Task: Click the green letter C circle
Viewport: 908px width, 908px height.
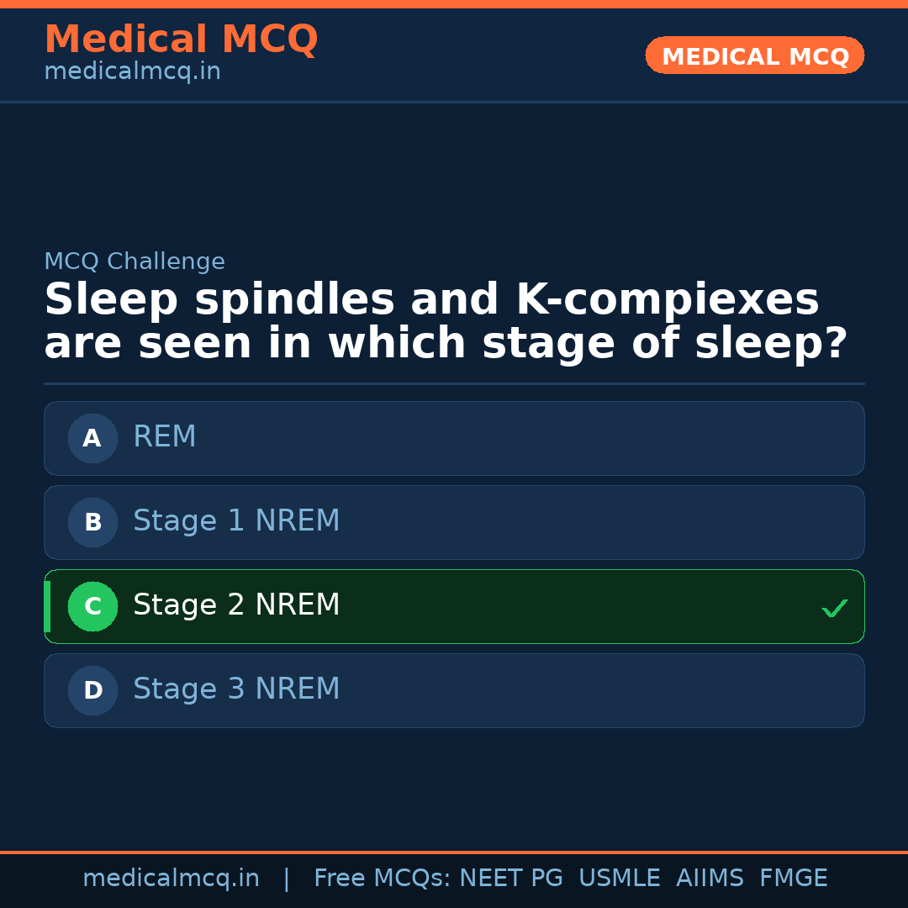Action: pos(92,606)
